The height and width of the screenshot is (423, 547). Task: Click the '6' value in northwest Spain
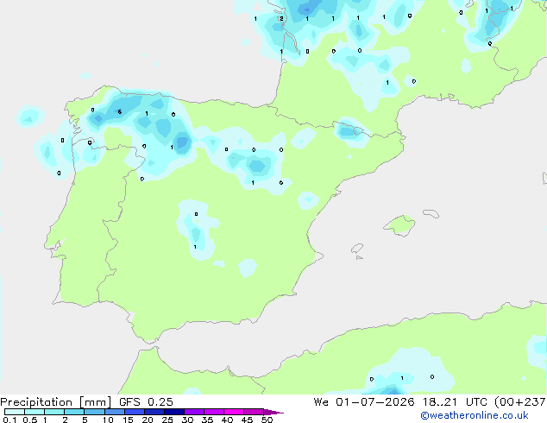point(120,112)
